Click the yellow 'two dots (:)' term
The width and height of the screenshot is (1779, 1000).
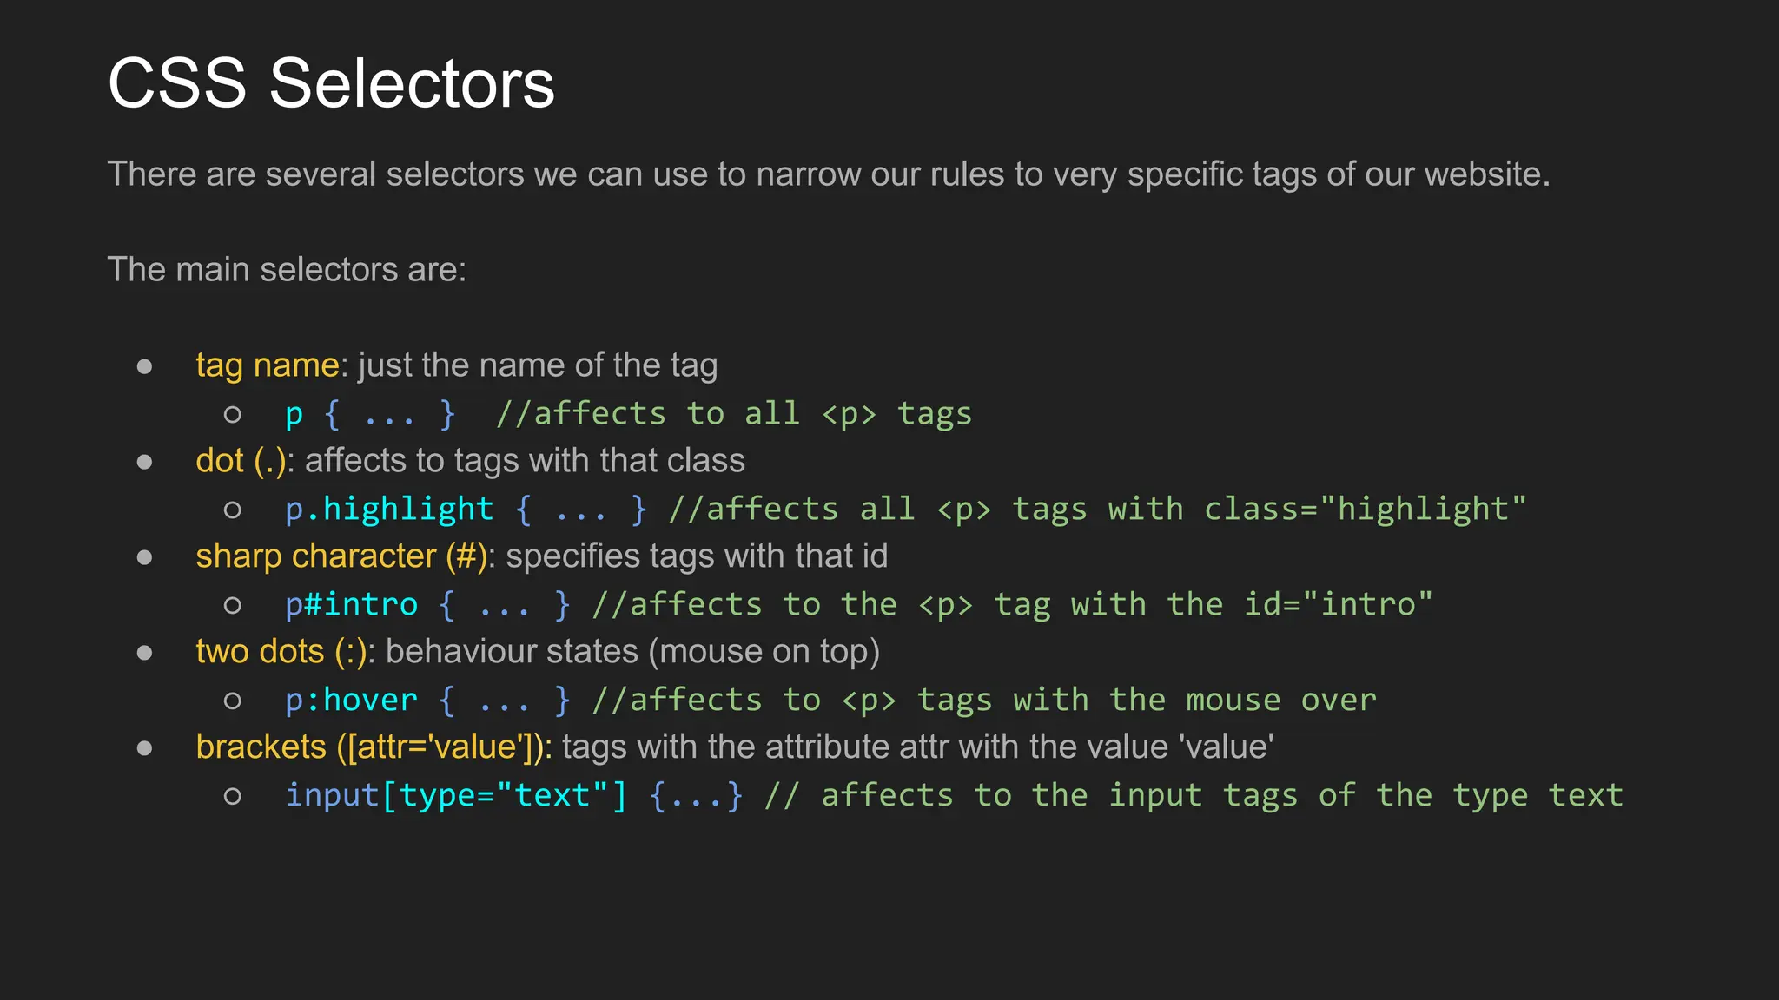(281, 652)
